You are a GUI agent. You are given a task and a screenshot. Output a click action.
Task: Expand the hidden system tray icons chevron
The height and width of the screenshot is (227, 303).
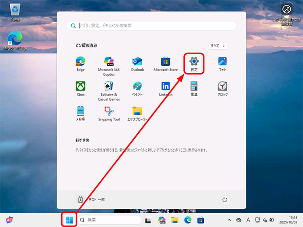(229, 220)
